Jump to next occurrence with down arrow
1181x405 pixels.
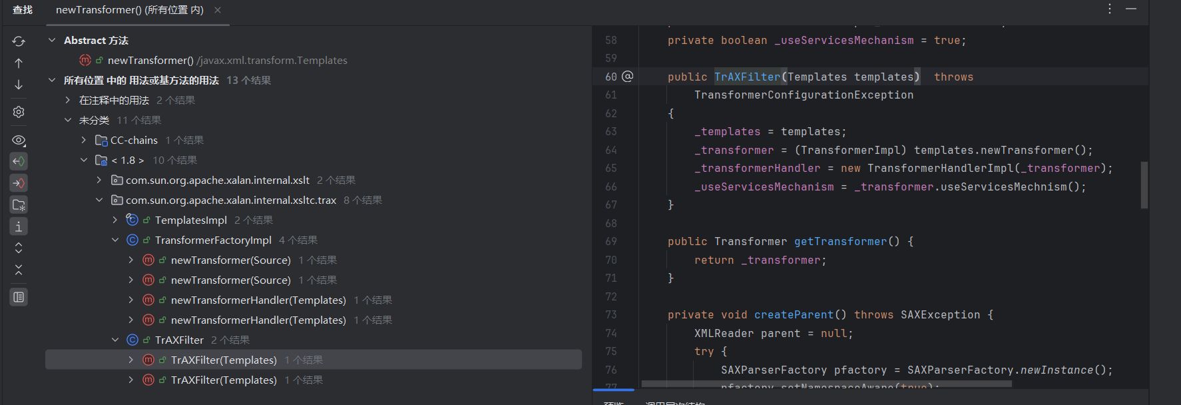[19, 85]
